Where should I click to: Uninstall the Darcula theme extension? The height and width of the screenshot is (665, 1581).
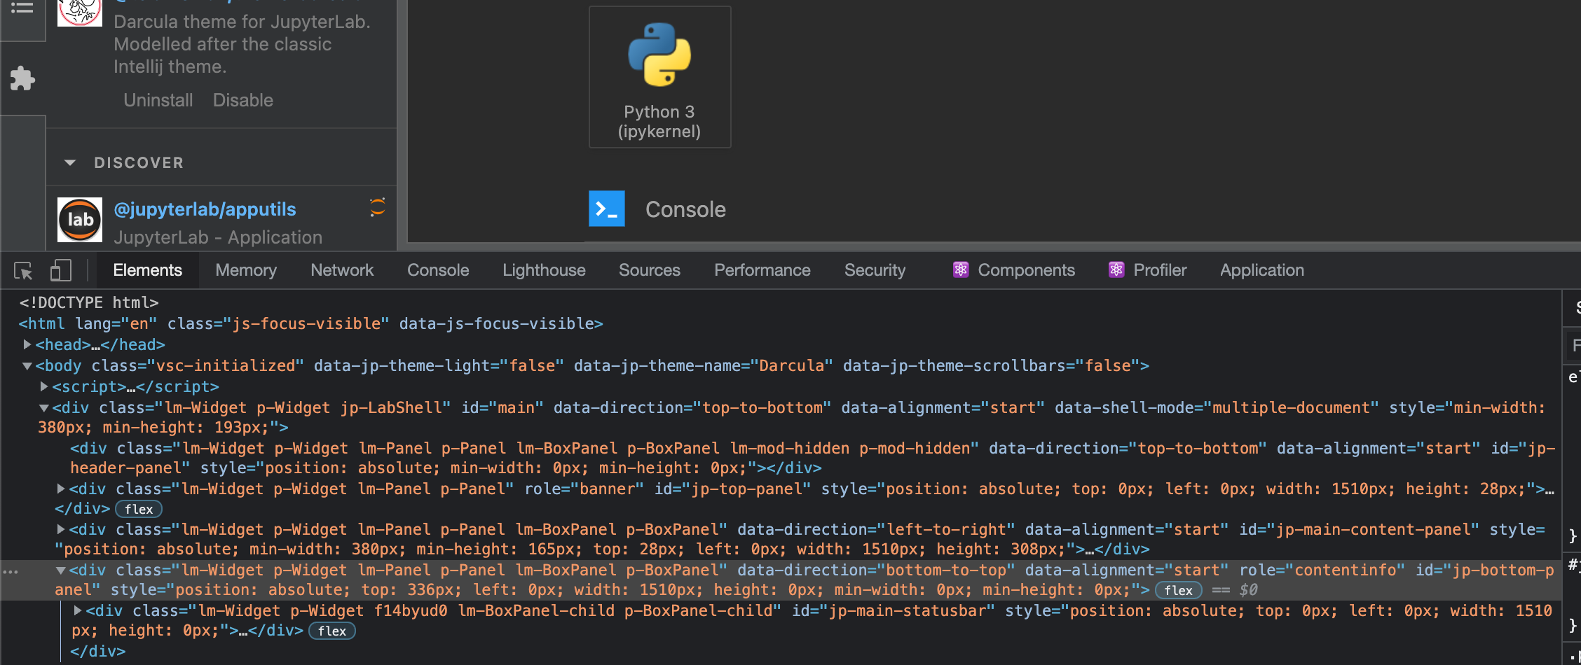click(x=158, y=100)
